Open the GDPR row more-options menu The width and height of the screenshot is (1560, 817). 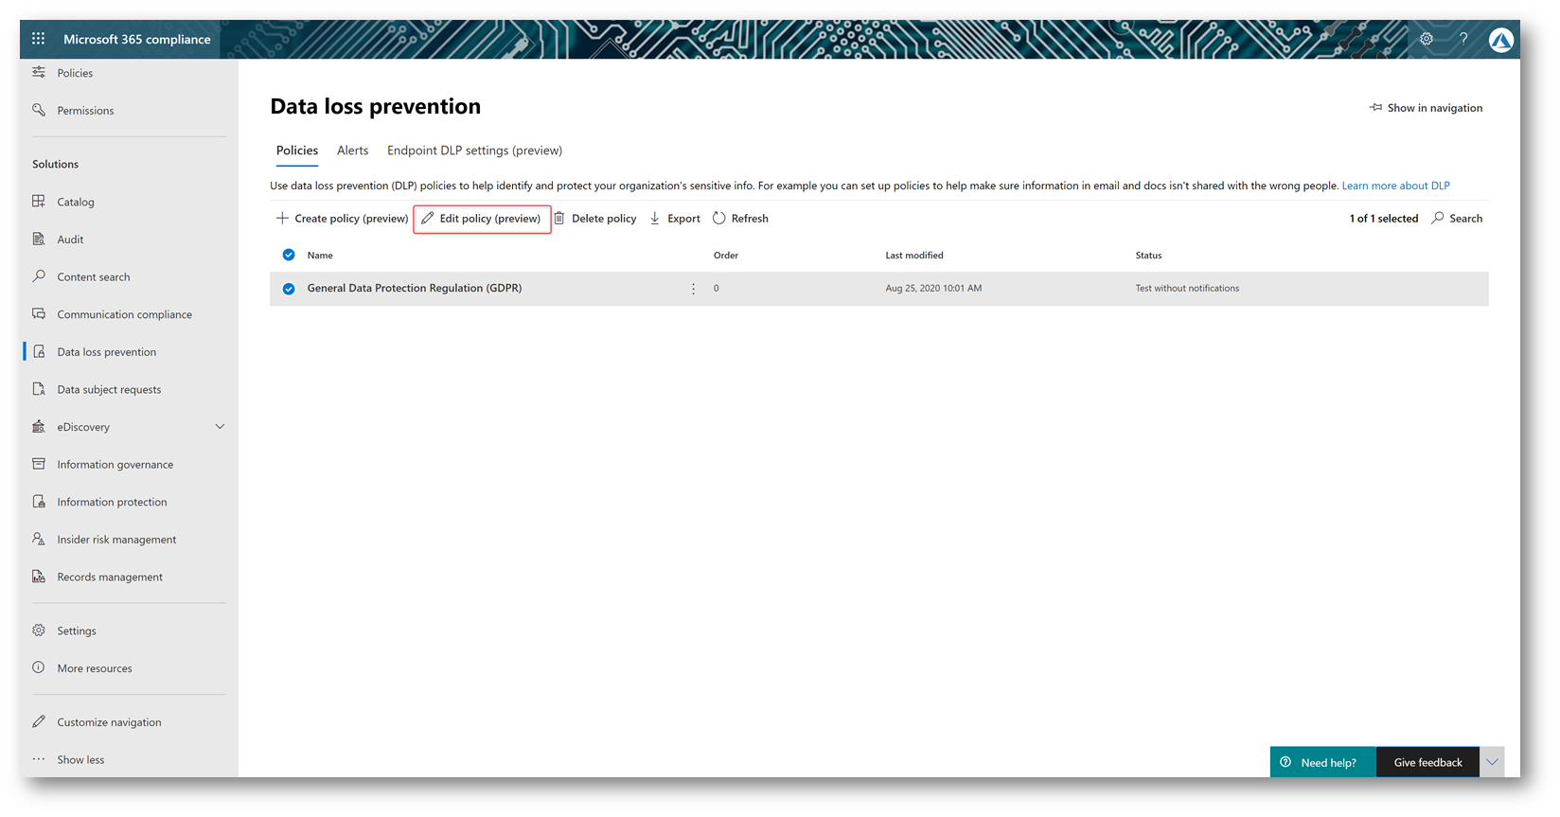click(x=693, y=289)
